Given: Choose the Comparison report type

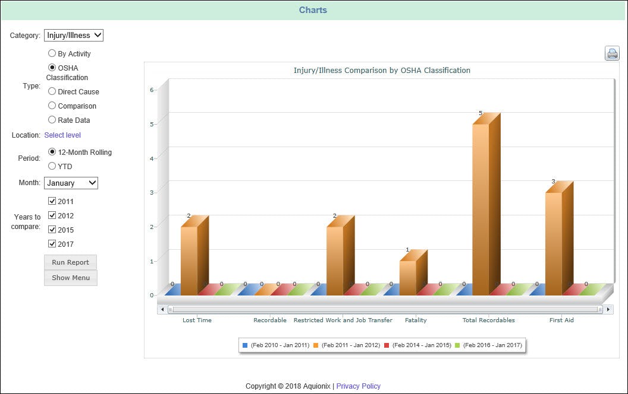Looking at the screenshot, I should (52, 106).
